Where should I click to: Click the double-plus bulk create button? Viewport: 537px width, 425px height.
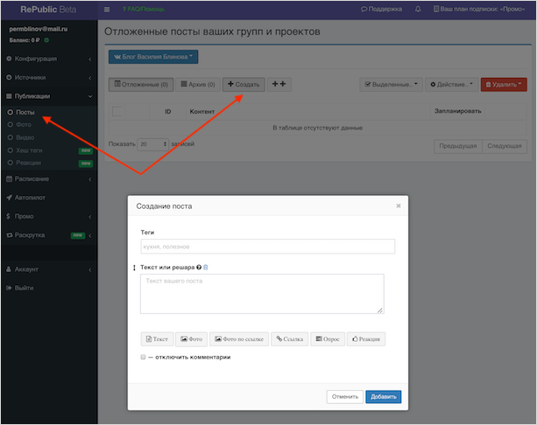279,84
